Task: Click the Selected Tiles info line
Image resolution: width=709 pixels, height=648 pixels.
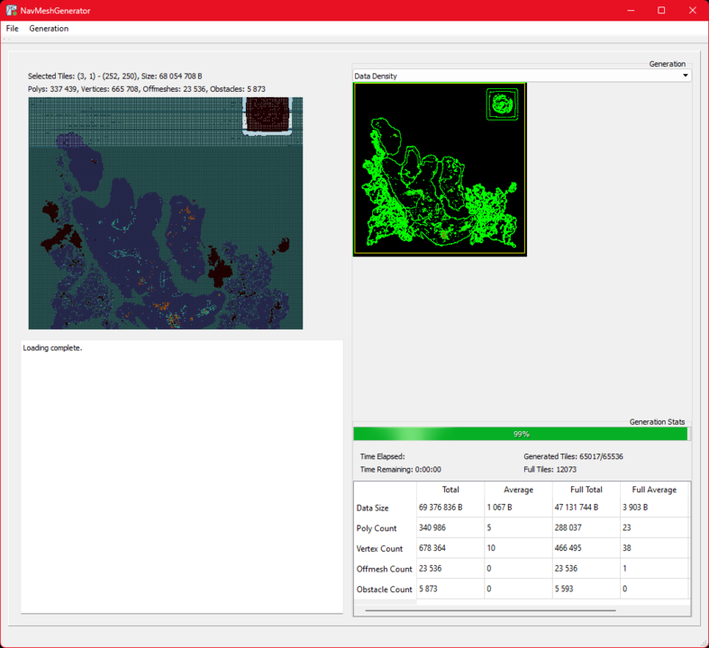Action: click(x=114, y=76)
